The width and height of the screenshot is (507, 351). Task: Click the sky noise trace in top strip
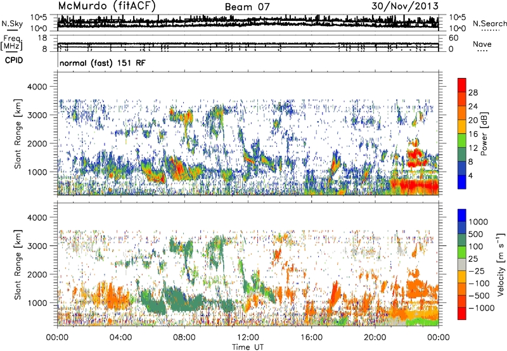[x=248, y=22]
